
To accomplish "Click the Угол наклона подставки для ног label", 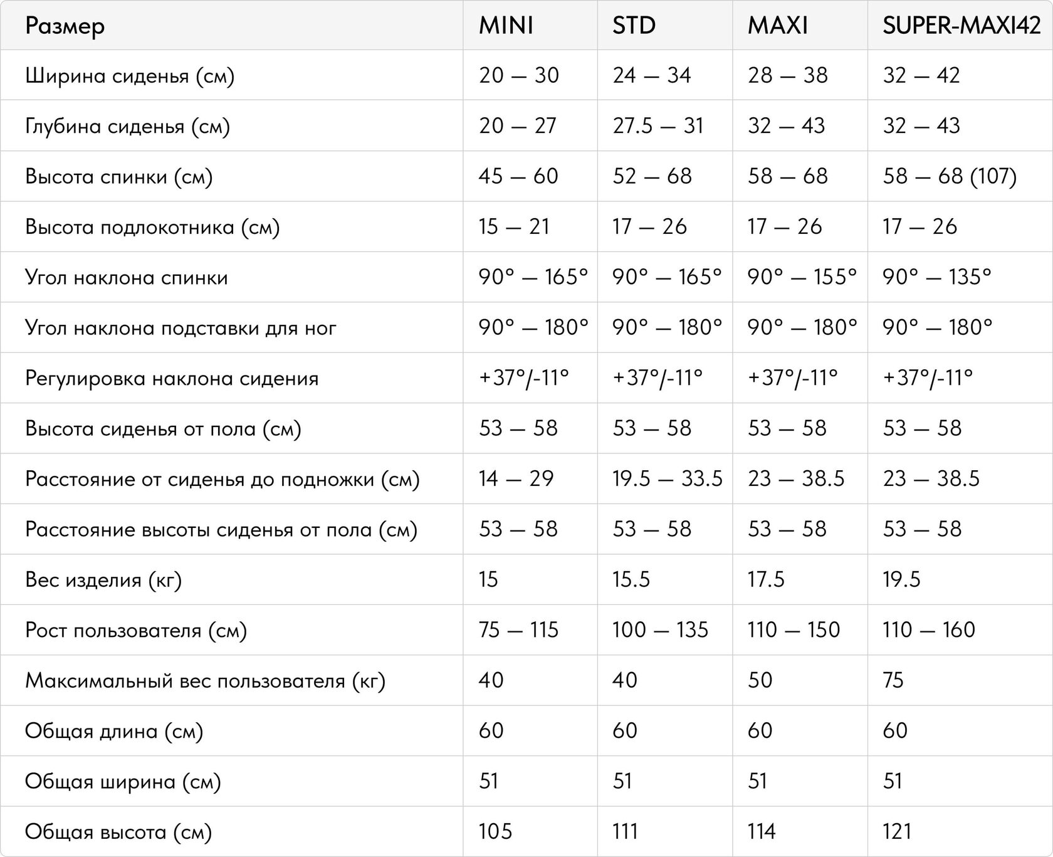I will pos(181,328).
